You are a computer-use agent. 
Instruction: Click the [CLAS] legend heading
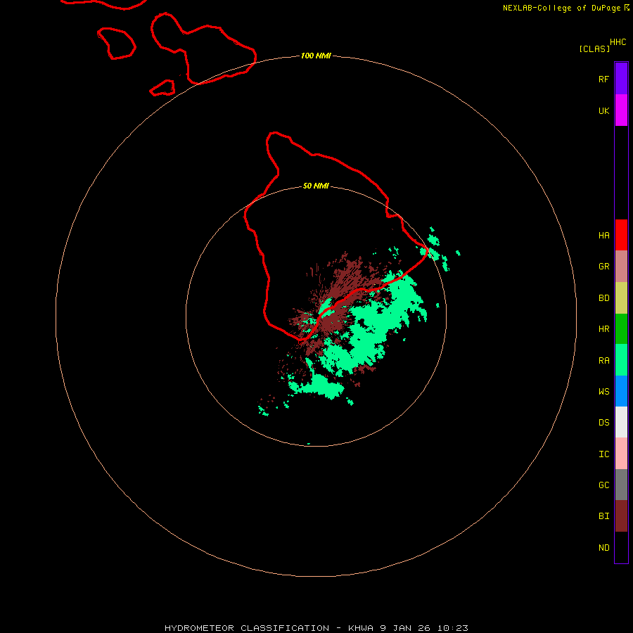pos(594,49)
